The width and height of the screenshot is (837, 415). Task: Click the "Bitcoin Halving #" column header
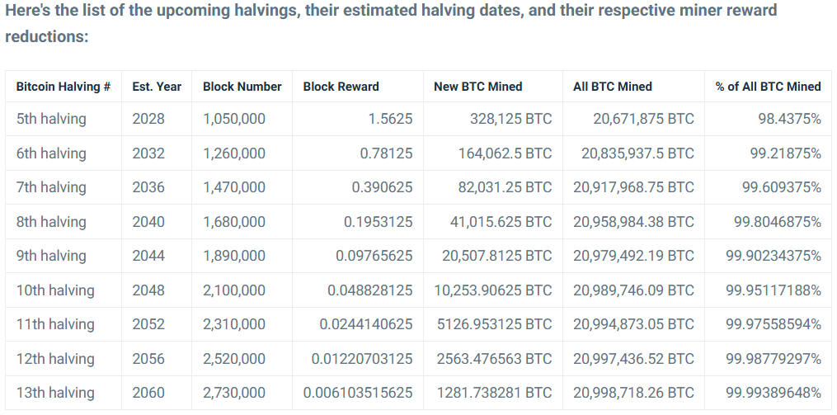(63, 87)
